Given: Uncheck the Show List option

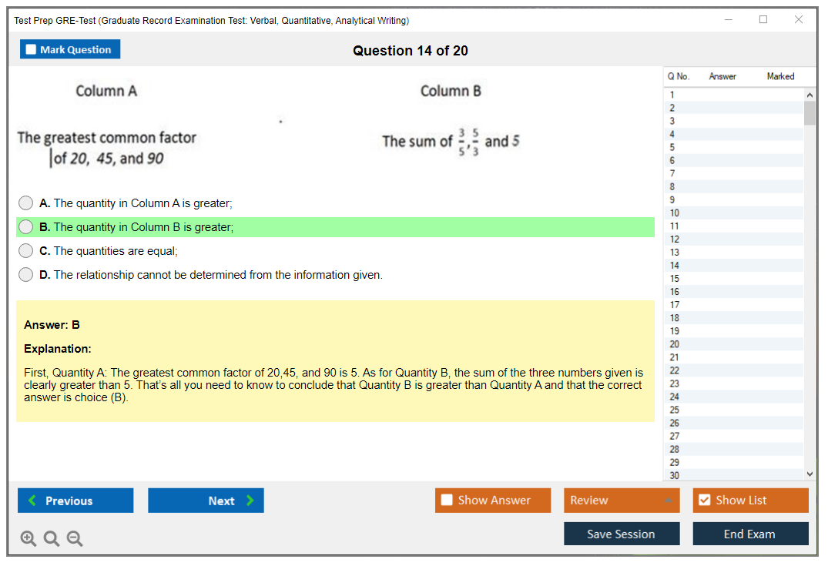Looking at the screenshot, I should pos(704,501).
